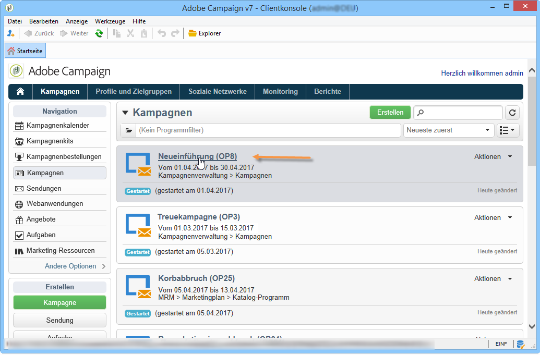Select Webanwendungen in the navigation

point(59,204)
